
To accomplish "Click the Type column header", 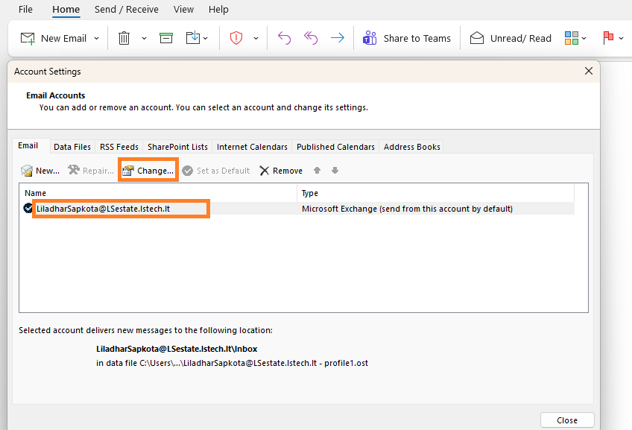I will pyautogui.click(x=436, y=193).
